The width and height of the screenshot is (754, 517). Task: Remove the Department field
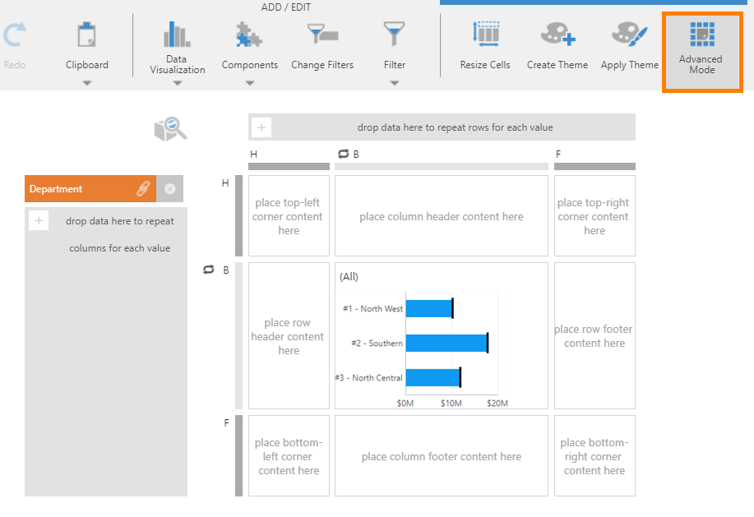[x=169, y=189]
